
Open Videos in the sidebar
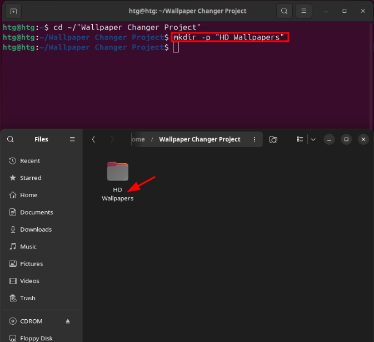point(42,281)
